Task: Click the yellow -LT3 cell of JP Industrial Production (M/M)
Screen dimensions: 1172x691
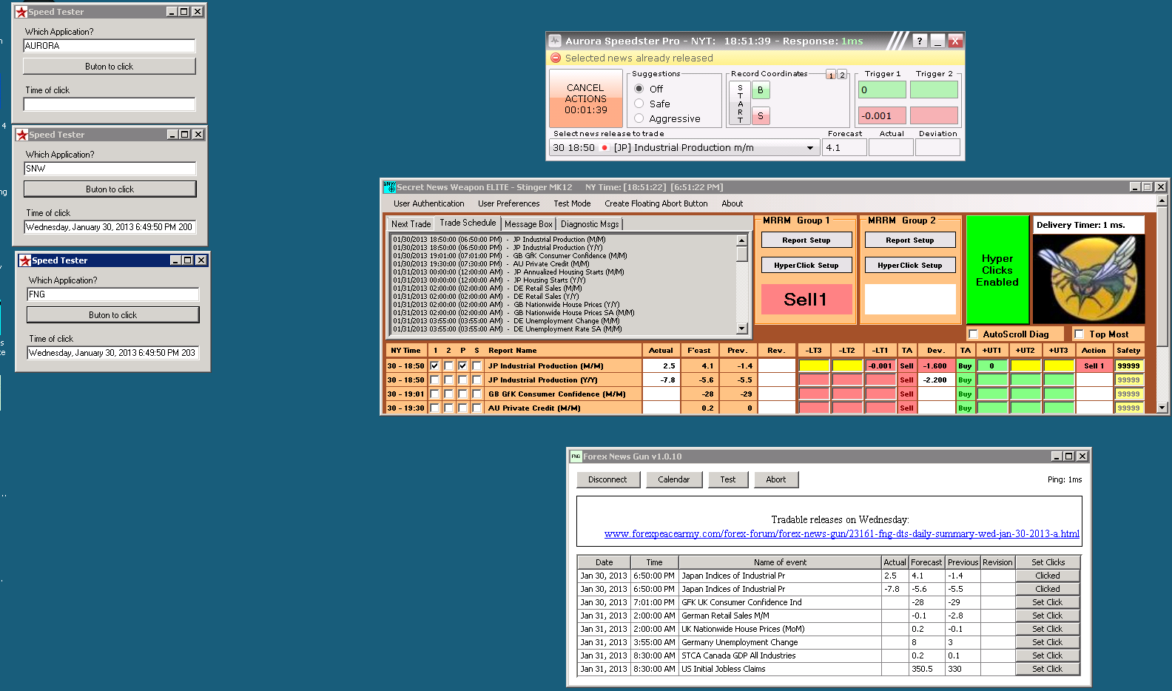Action: (814, 365)
